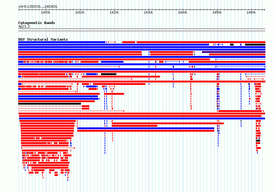This screenshot has width=274, height=192.
Task: Click the 8p23.3 band label
Action: 24,26
